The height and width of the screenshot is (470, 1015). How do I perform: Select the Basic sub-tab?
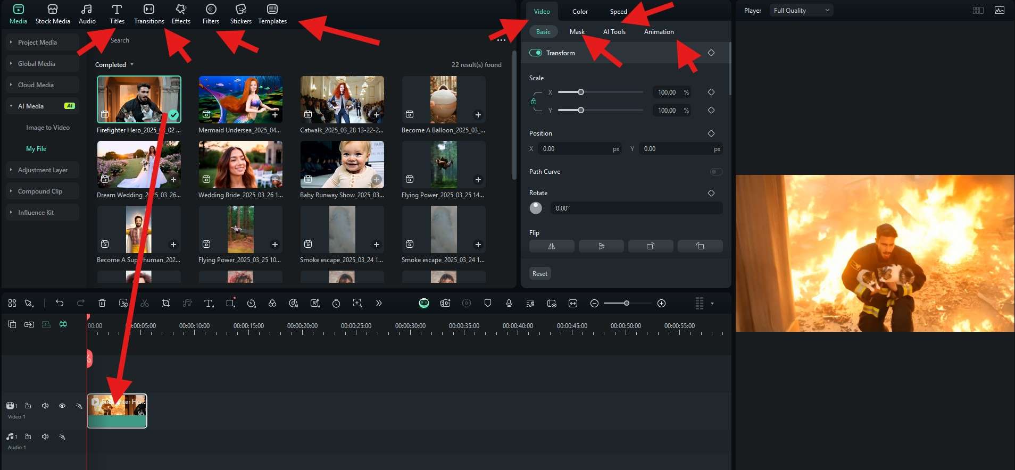pos(543,31)
